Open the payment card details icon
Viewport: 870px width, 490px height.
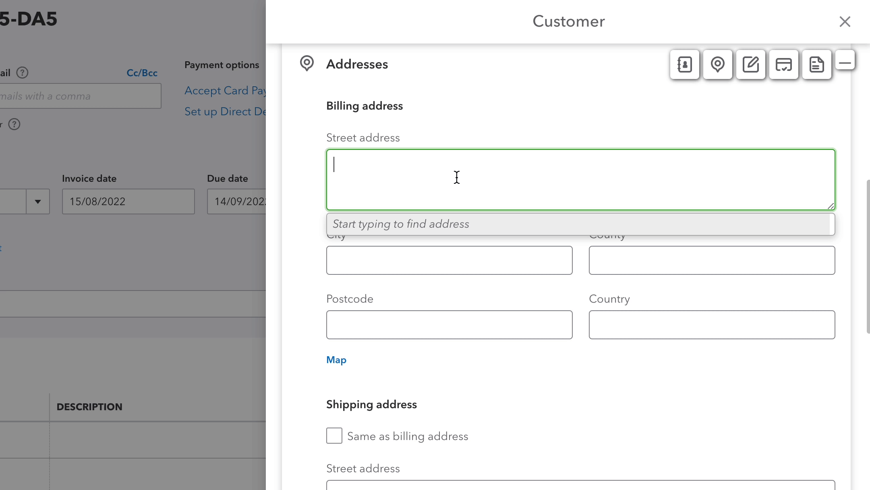(783, 64)
